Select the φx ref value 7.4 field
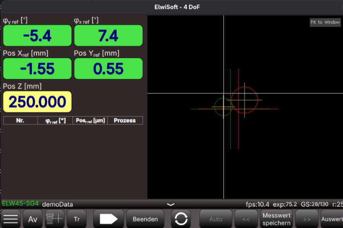343x228 pixels. (108, 36)
